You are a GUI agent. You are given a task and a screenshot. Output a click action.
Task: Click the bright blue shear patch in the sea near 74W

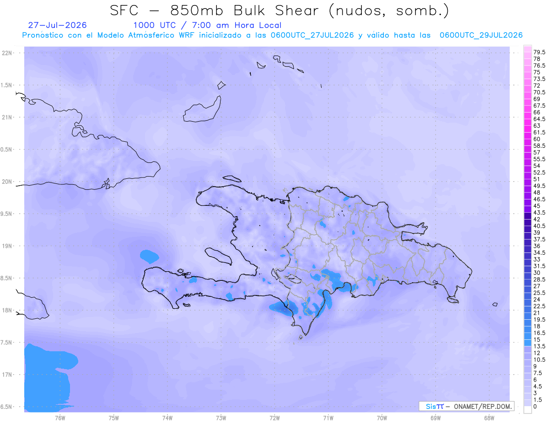149,256
